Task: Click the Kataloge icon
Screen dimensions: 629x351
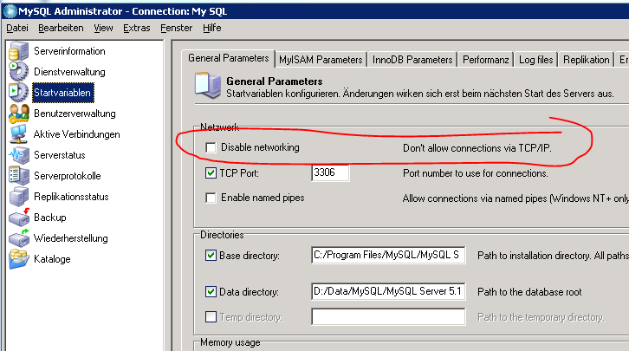Action: pos(17,258)
